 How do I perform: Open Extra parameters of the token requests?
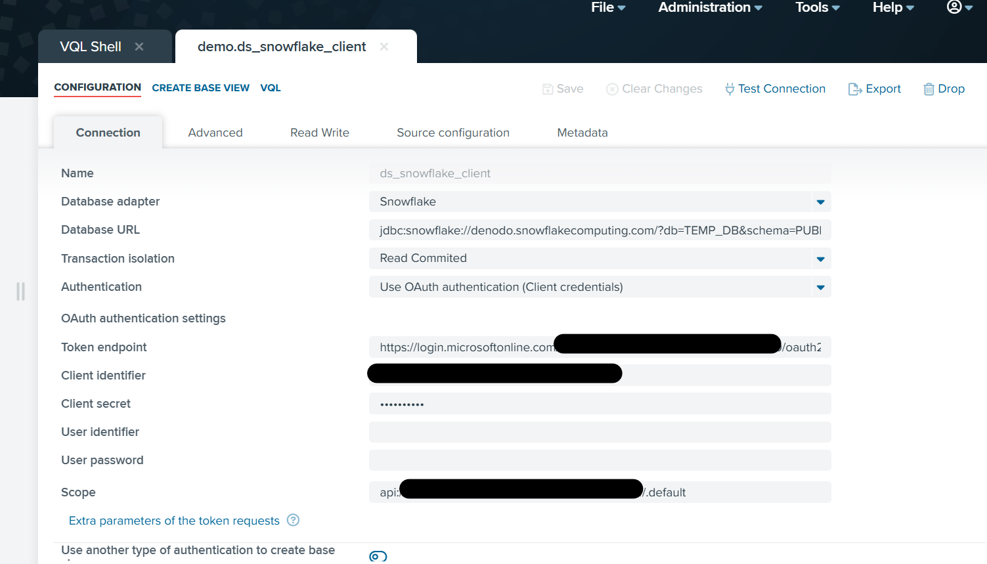click(174, 521)
